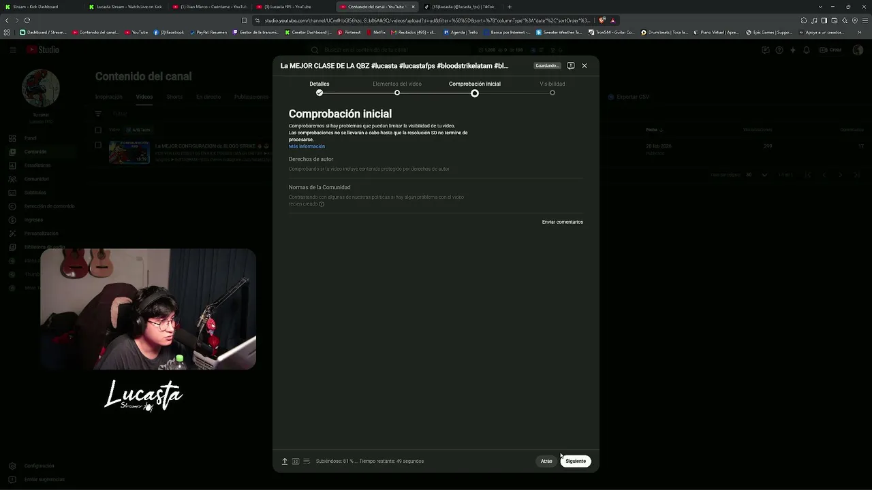Click the 'Normas de la Comunidad' heading
Image resolution: width=872 pixels, height=490 pixels.
320,187
